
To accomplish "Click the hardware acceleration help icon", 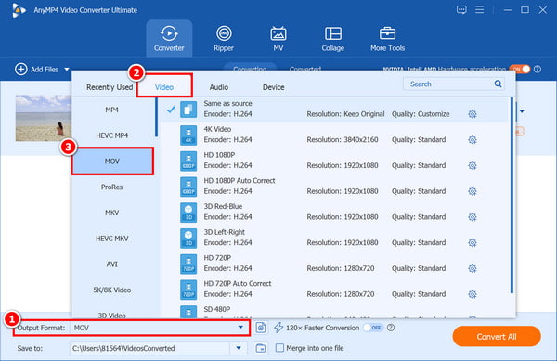I will point(538,69).
